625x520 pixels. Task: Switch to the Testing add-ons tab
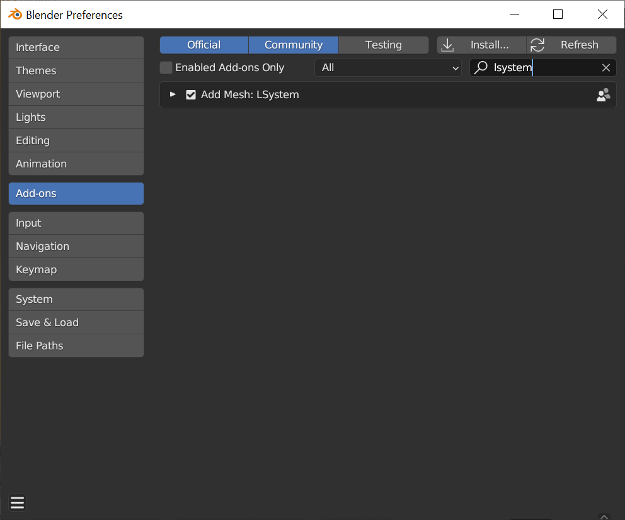coord(382,45)
